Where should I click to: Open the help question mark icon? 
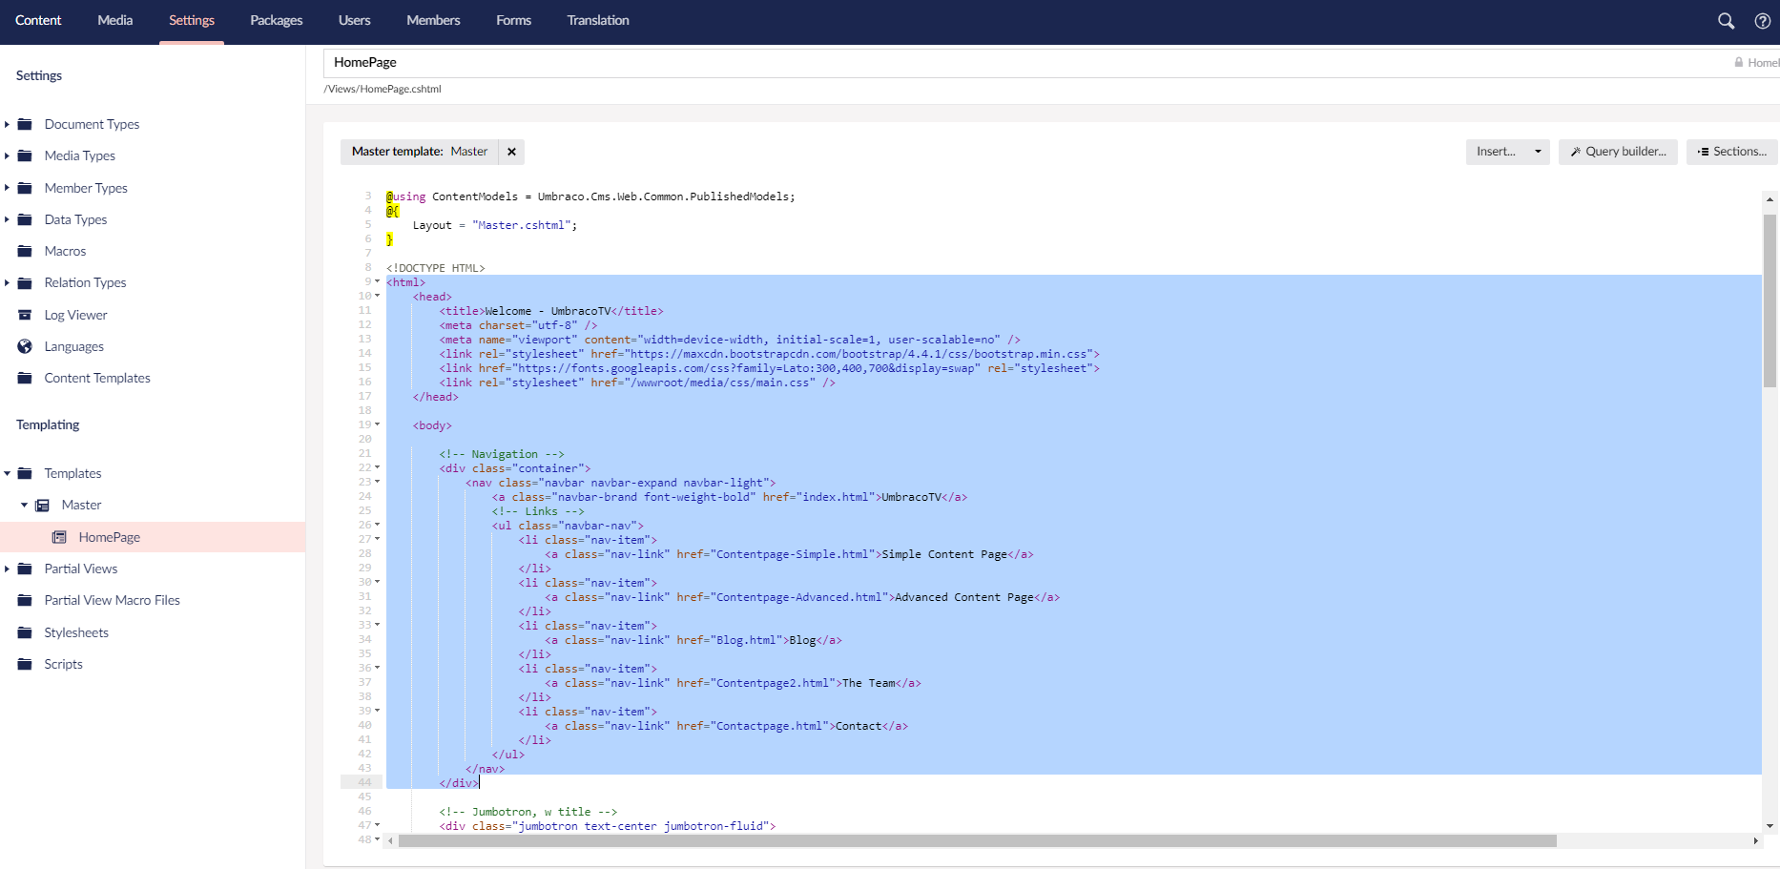1763,21
